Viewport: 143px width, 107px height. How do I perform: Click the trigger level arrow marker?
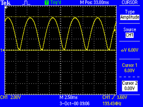coord(115,30)
